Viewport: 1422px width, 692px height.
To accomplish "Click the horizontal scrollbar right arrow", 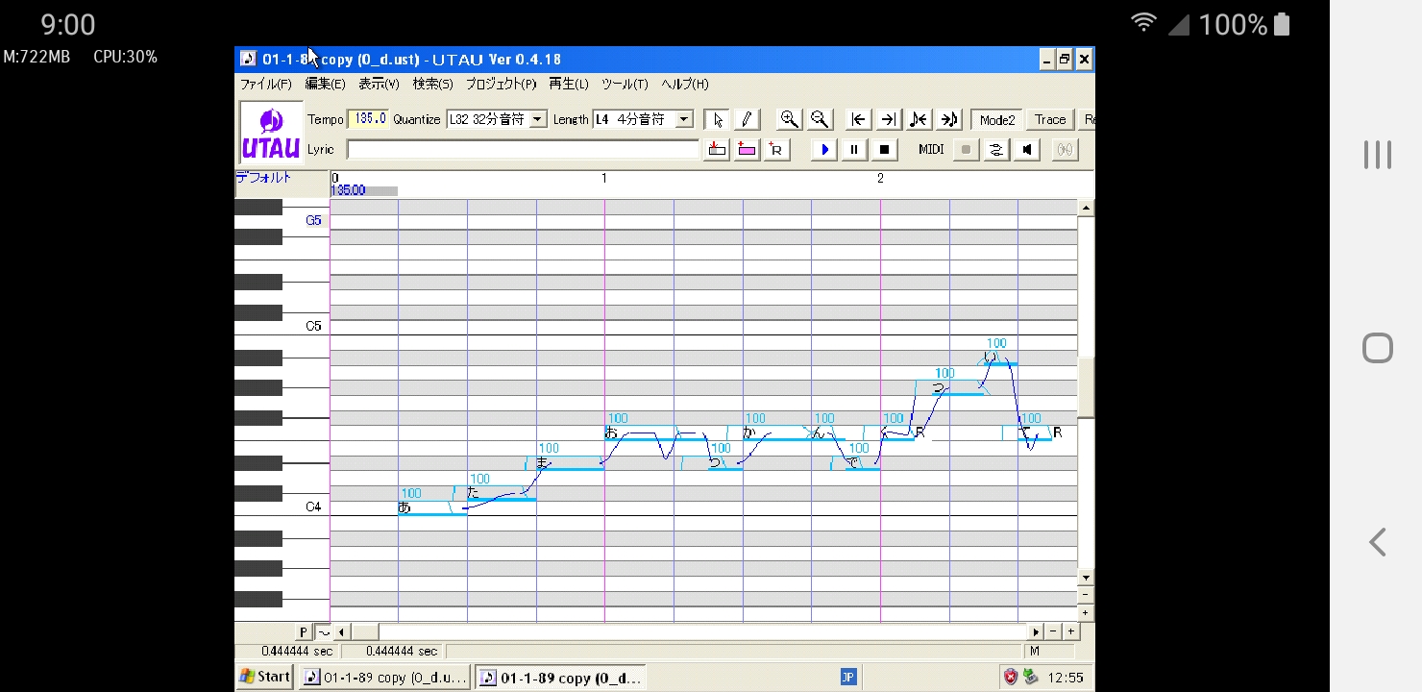I will click(1036, 631).
